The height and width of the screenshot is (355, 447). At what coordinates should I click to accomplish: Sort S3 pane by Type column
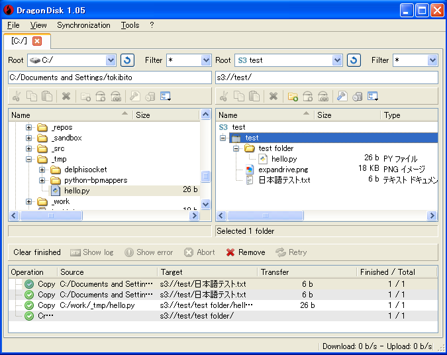tap(409, 115)
